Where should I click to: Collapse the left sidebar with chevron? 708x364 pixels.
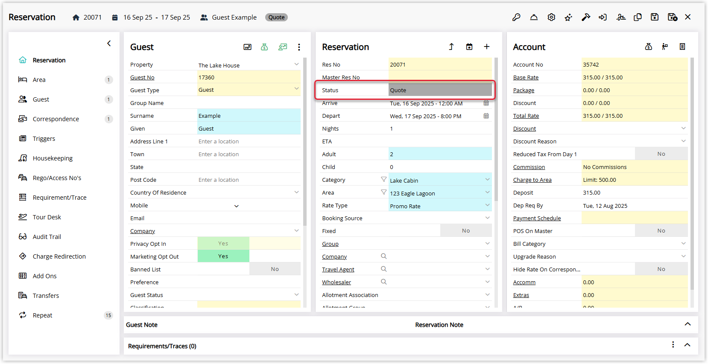click(109, 43)
